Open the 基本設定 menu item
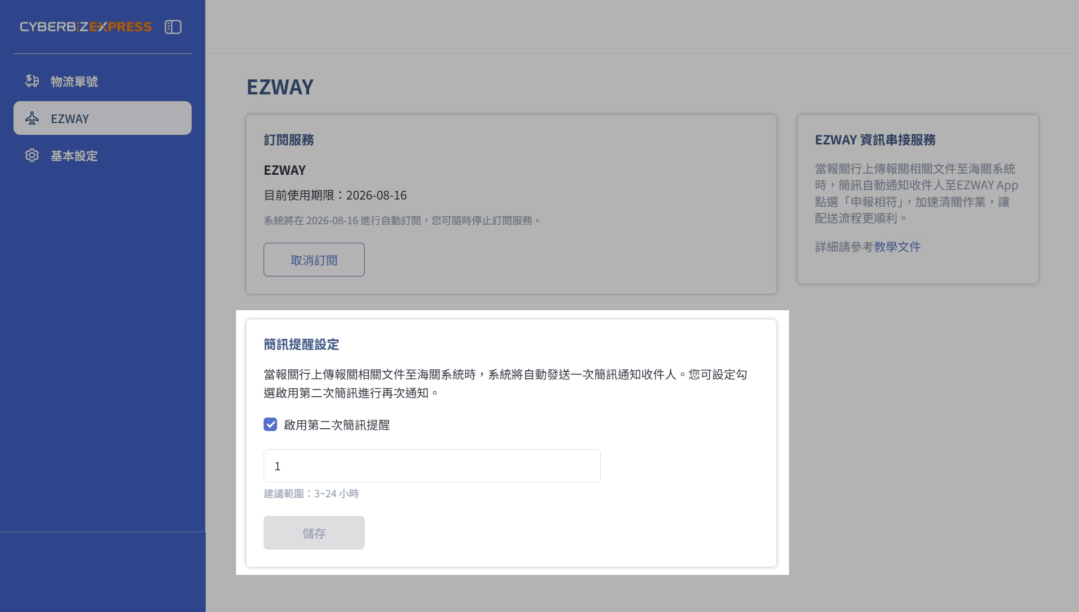Screen dimensions: 1079x612 (x=102, y=155)
